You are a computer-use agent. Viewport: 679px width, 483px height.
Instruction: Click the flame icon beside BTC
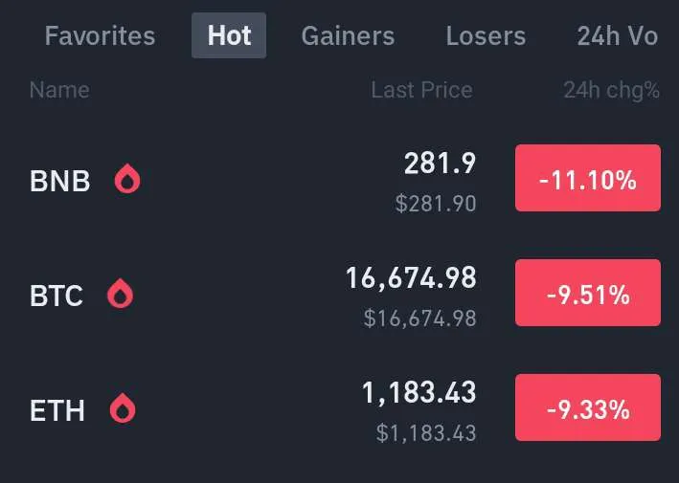121,294
